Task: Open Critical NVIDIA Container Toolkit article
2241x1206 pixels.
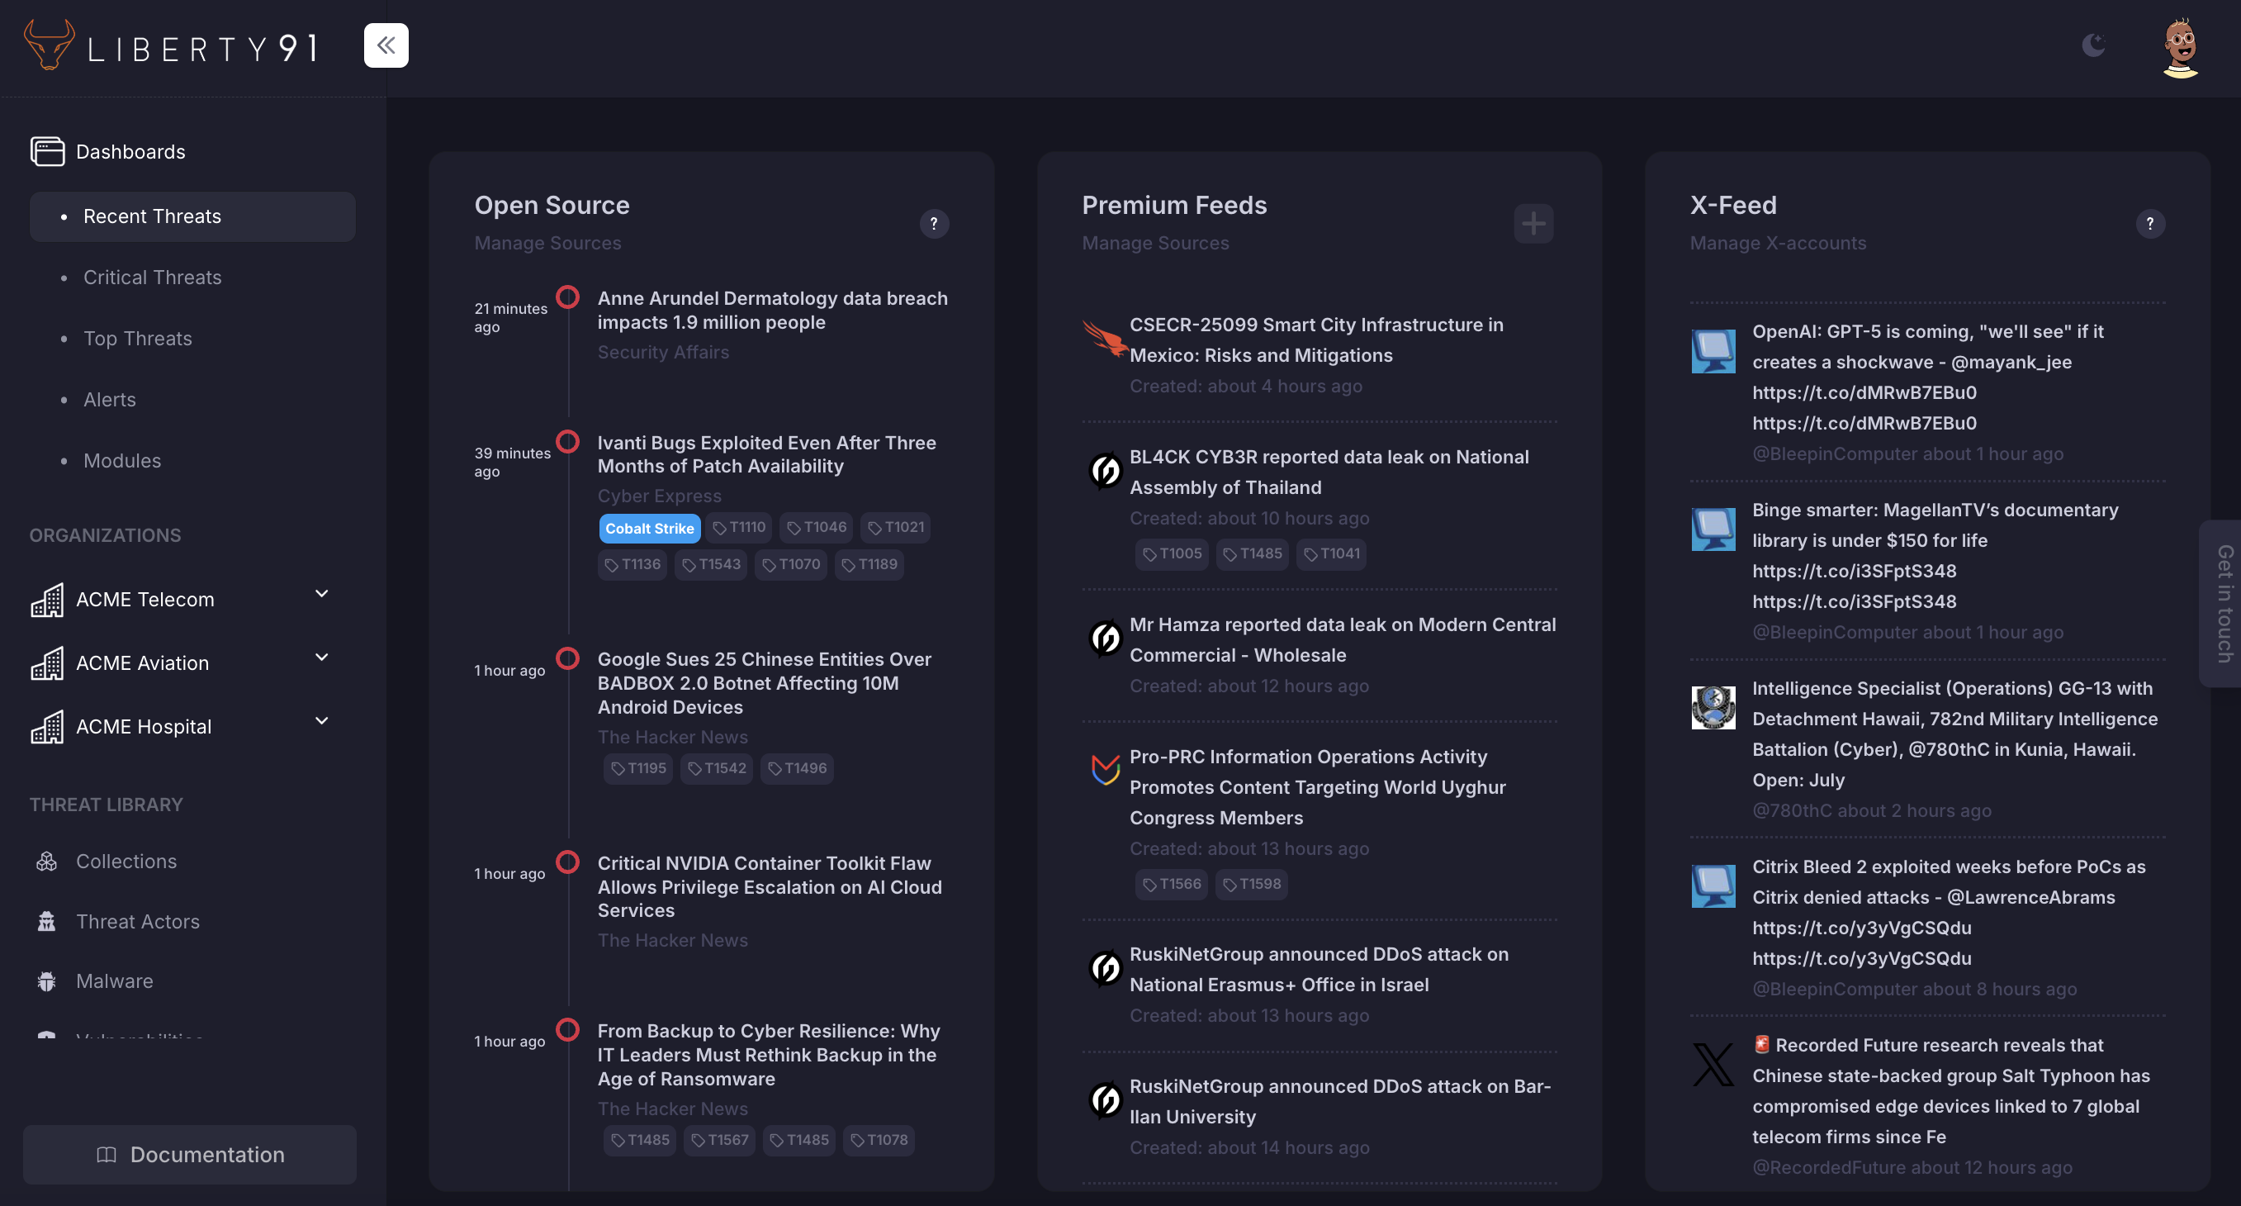Action: click(x=770, y=886)
